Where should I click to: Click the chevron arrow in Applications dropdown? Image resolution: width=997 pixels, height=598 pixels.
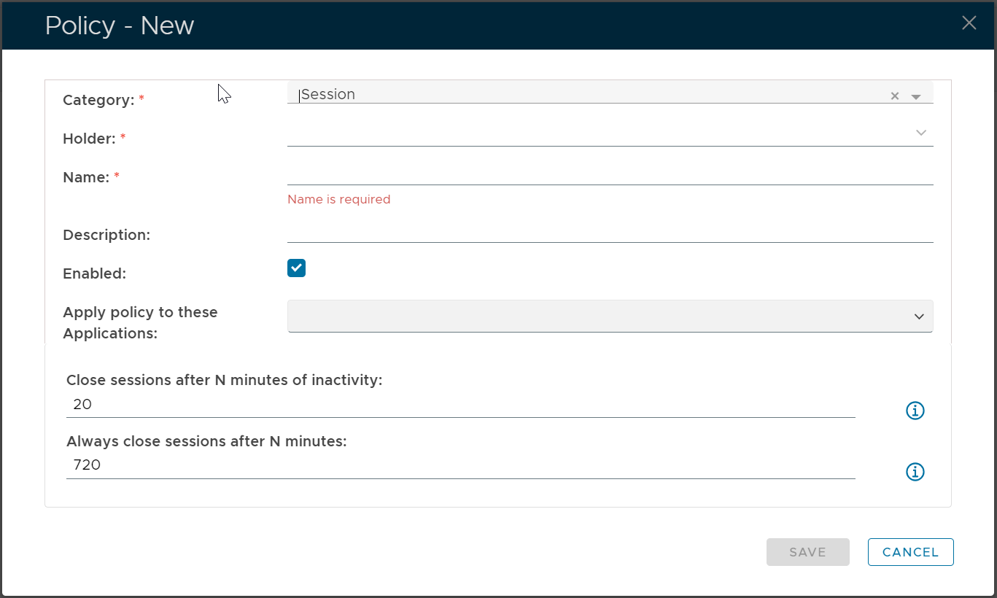tap(918, 317)
